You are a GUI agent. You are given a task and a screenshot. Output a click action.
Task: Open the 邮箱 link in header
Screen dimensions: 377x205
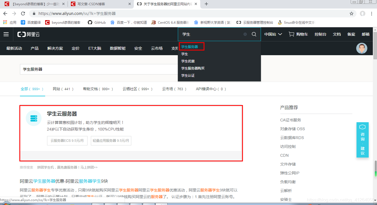[x=366, y=34]
